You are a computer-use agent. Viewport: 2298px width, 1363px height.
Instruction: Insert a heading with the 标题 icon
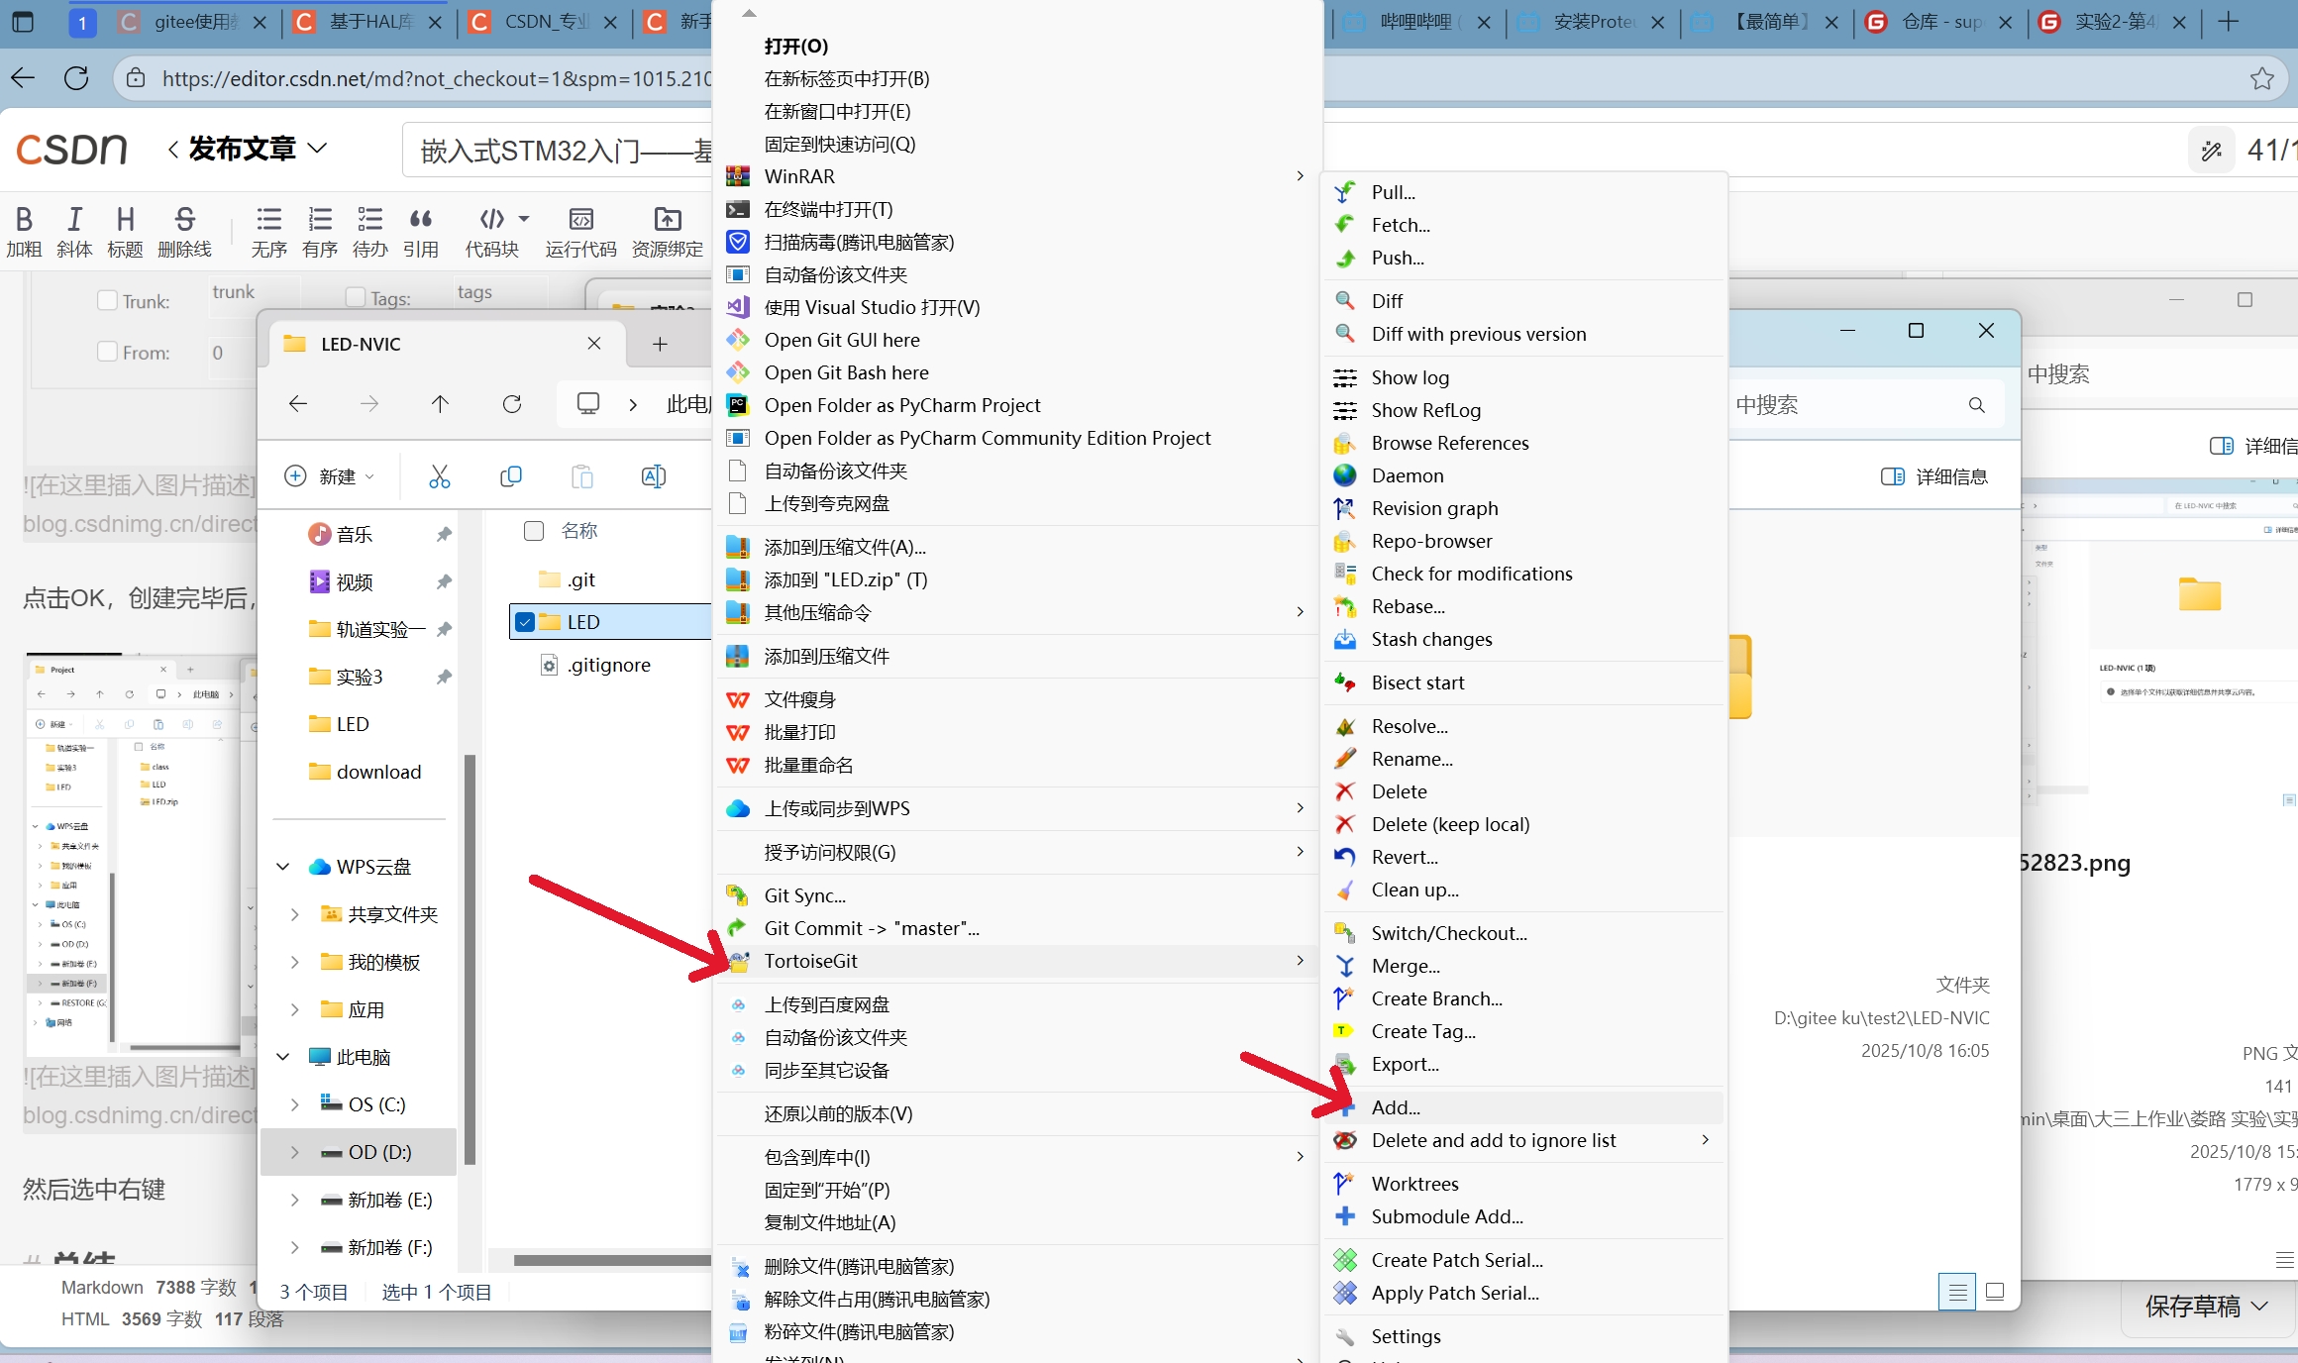tap(125, 231)
